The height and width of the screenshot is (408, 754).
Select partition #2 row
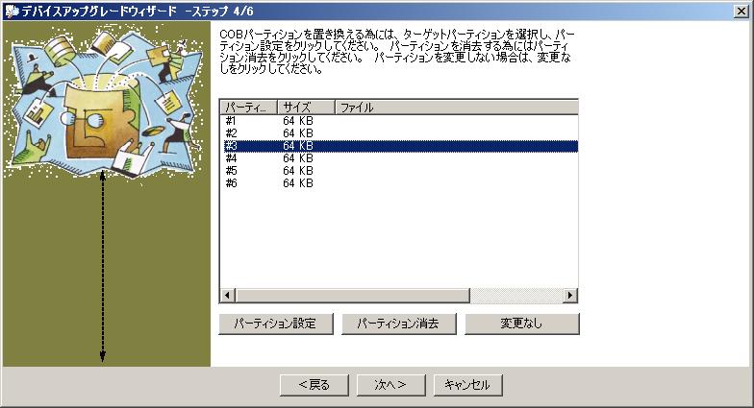[x=399, y=133]
